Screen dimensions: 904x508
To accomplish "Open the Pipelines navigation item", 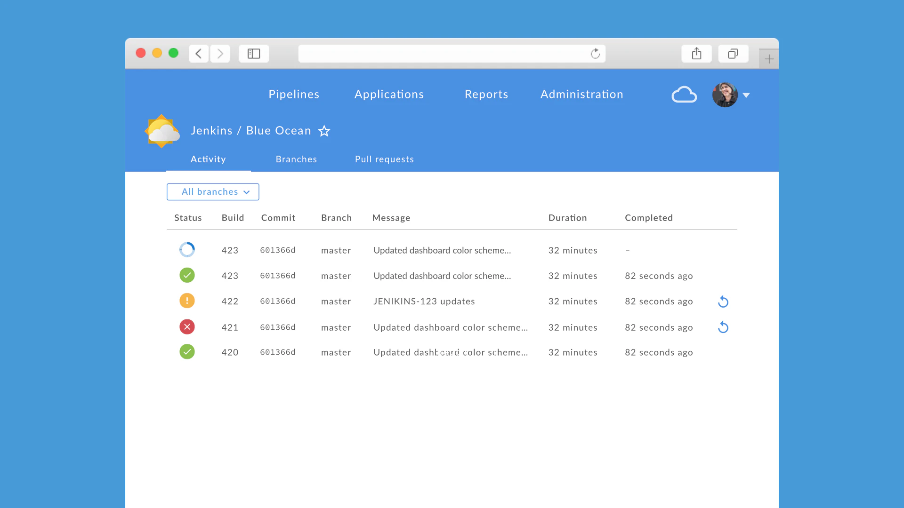I will click(294, 94).
